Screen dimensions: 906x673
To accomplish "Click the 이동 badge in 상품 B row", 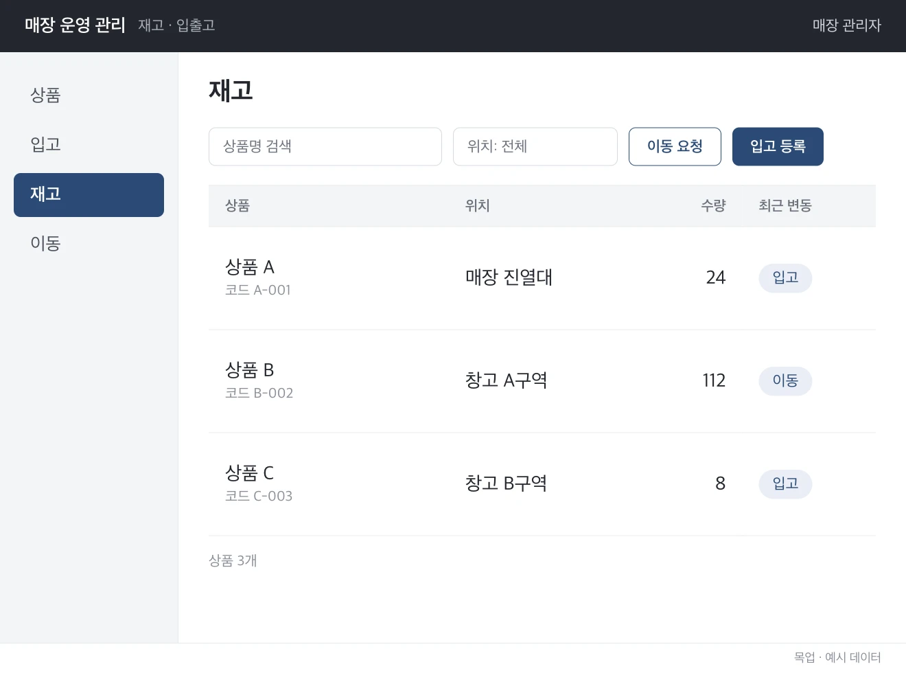I will (x=785, y=381).
